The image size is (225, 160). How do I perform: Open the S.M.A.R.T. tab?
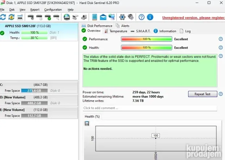pyautogui.click(x=140, y=31)
